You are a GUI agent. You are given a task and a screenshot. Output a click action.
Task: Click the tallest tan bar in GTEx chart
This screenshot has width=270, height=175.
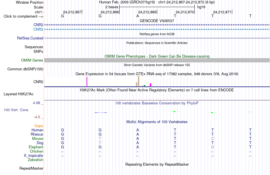tap(139, 81)
